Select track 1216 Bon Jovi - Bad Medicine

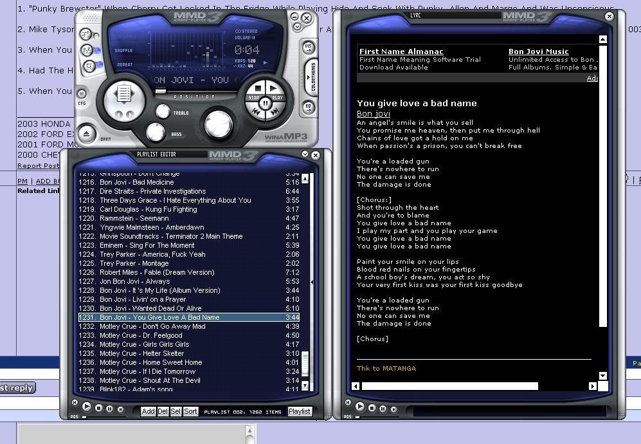point(189,182)
